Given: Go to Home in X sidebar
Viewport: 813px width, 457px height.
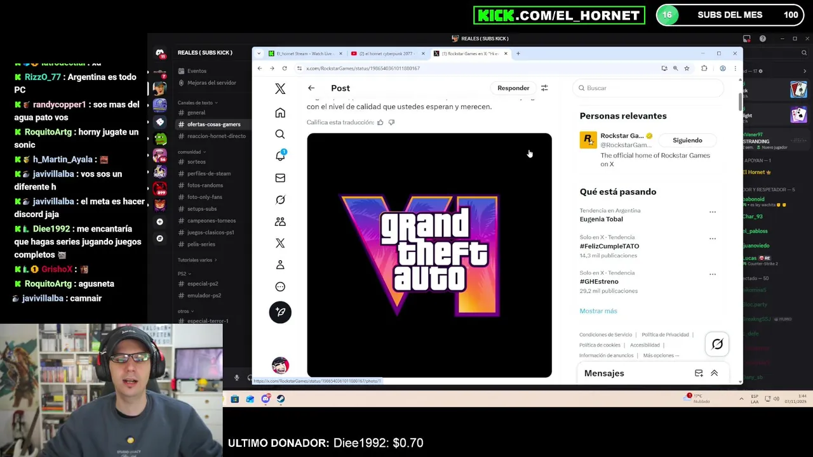Looking at the screenshot, I should (x=280, y=113).
